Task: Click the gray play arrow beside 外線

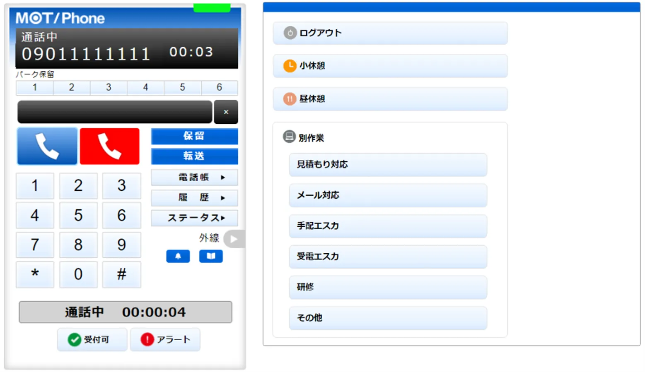Action: click(x=234, y=239)
